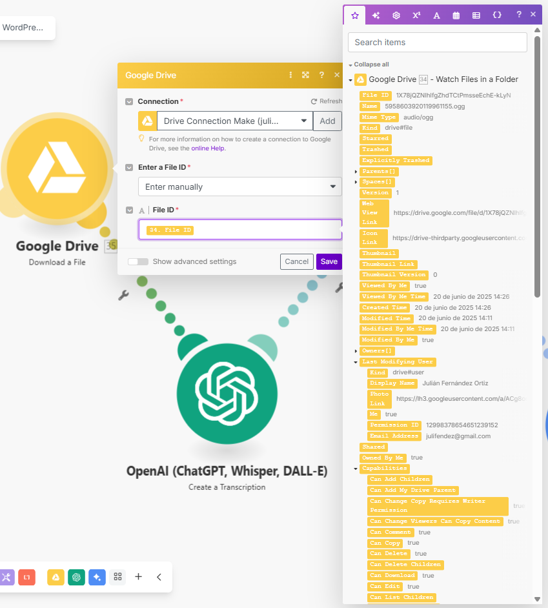Switch to text functions tab

[436, 15]
